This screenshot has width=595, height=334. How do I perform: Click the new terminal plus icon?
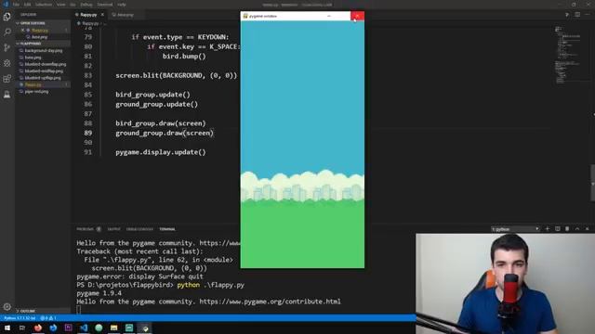(548, 229)
